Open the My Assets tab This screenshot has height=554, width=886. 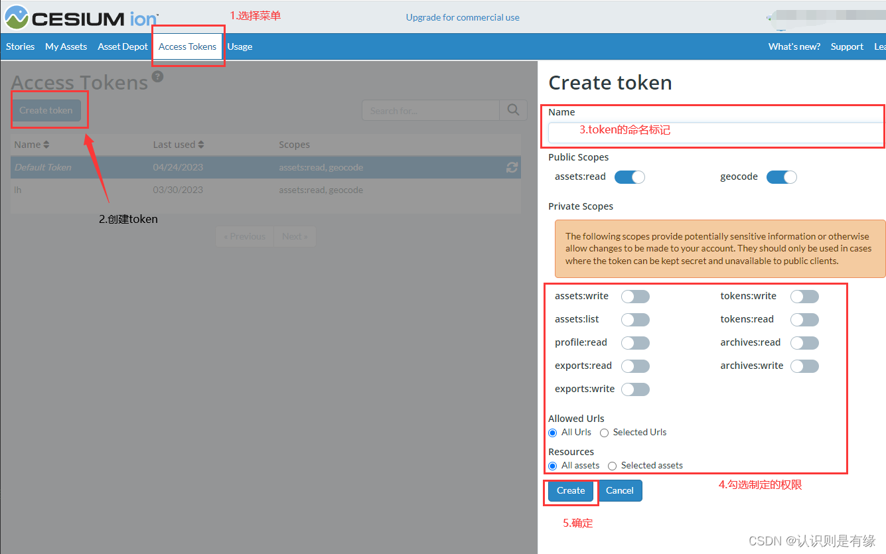(x=66, y=46)
